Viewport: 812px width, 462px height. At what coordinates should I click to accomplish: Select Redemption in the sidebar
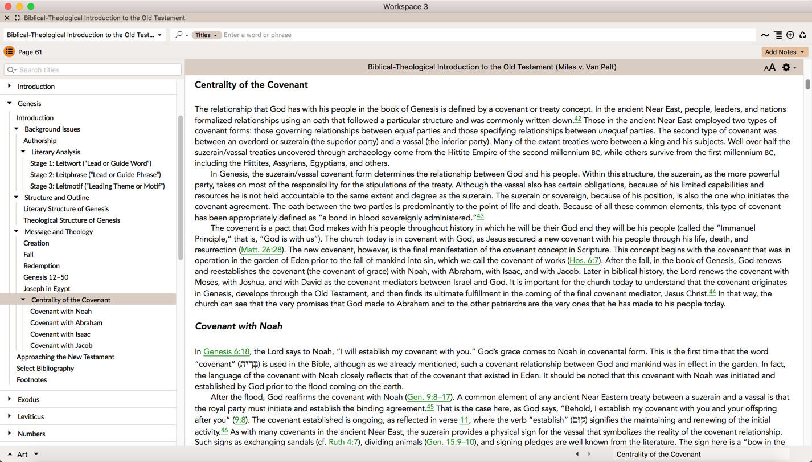point(42,265)
